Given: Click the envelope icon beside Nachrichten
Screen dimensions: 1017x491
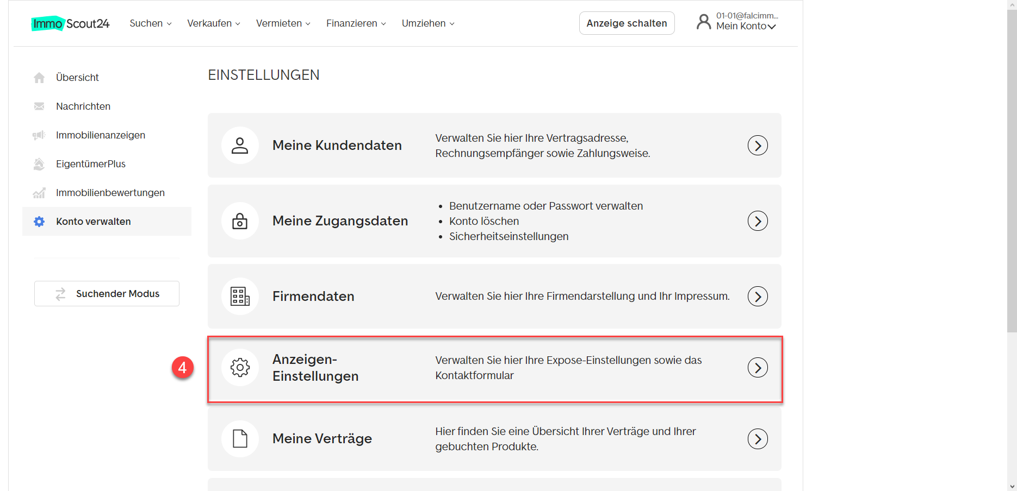Looking at the screenshot, I should (39, 106).
